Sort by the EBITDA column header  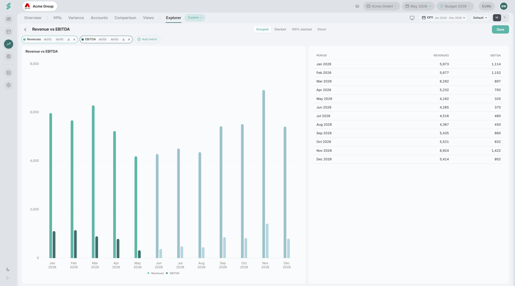[x=495, y=56]
